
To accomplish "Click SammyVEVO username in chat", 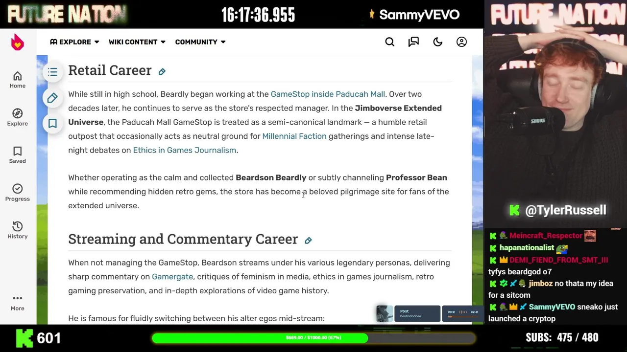I will tap(552, 307).
